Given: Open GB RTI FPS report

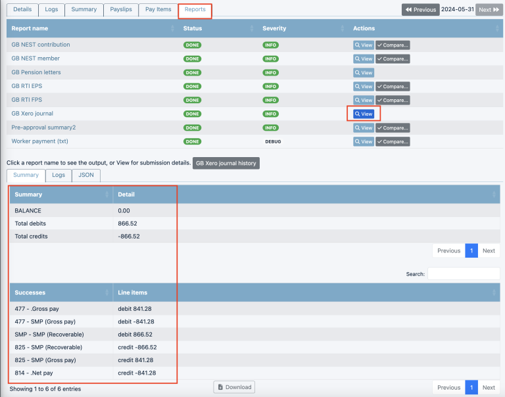Looking at the screenshot, I should coord(27,100).
